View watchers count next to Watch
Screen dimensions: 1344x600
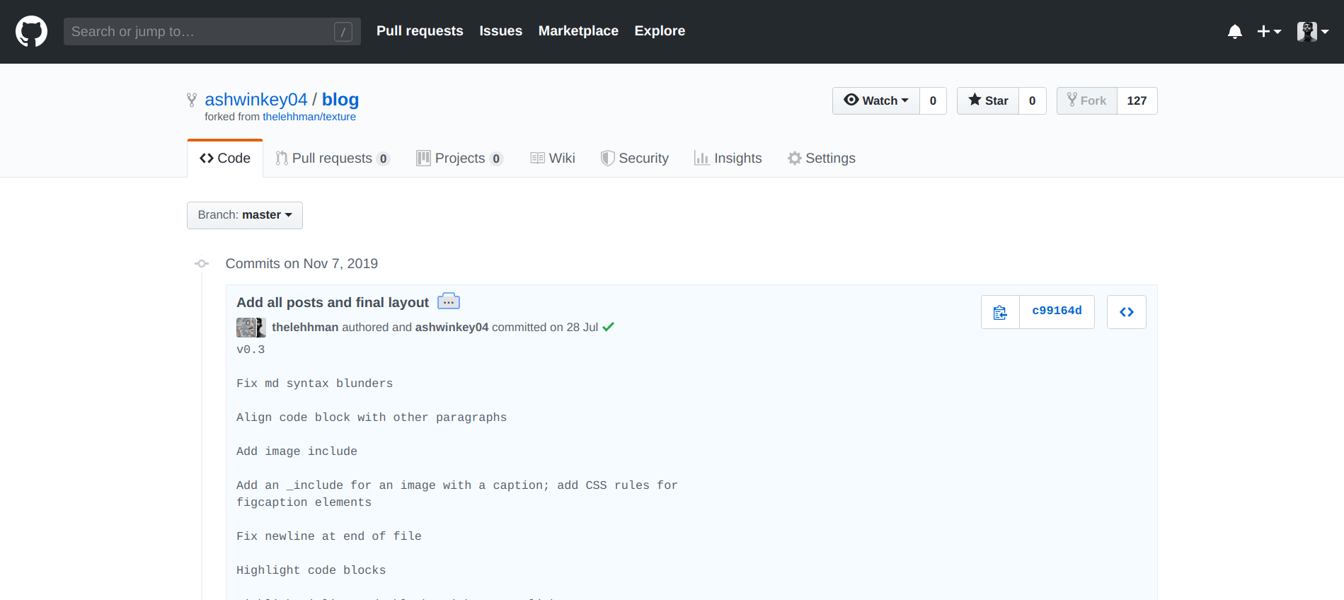(933, 100)
